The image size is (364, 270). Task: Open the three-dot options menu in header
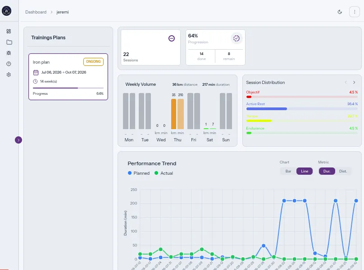[355, 12]
